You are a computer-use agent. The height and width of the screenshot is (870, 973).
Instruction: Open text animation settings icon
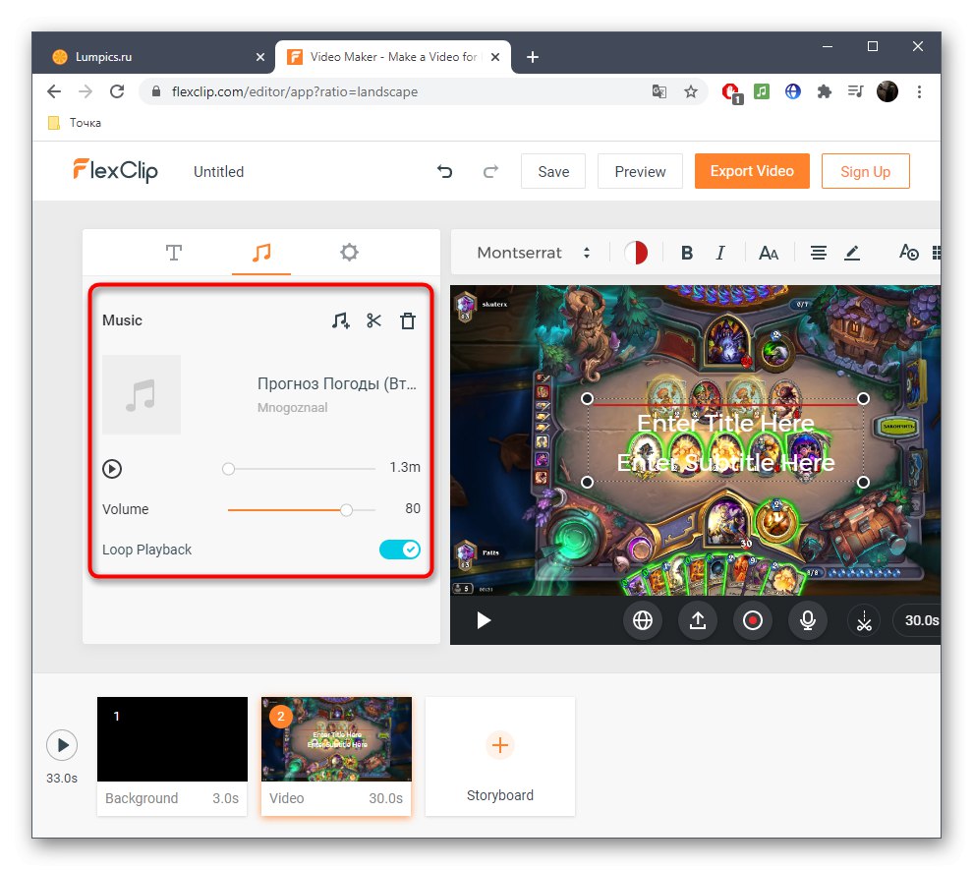tap(908, 253)
